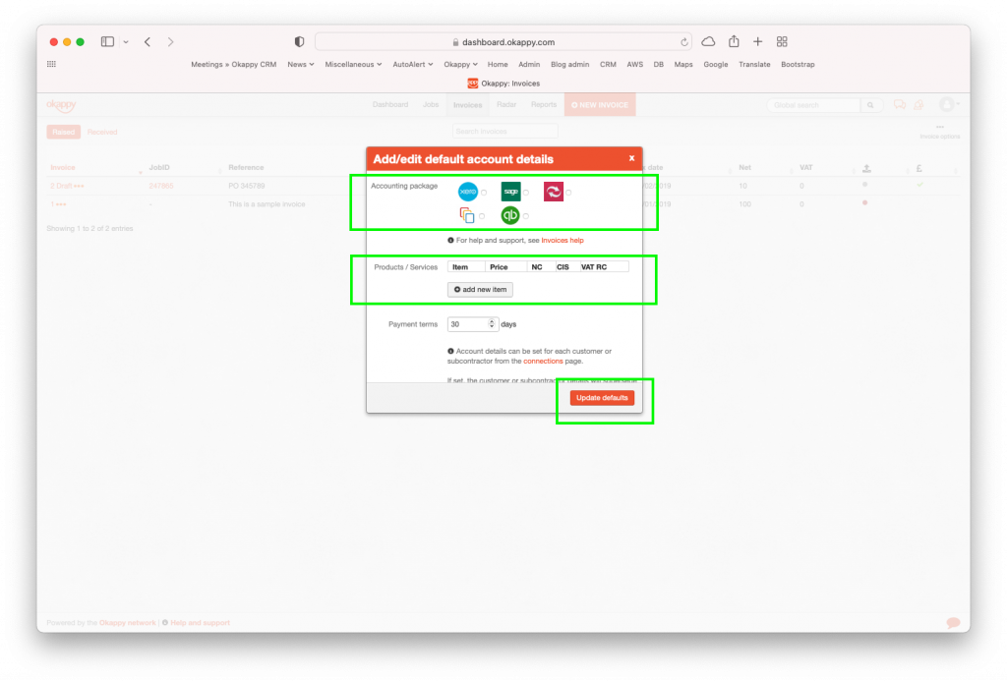Open the sidebar tab group dropdown arrow

[x=126, y=41]
